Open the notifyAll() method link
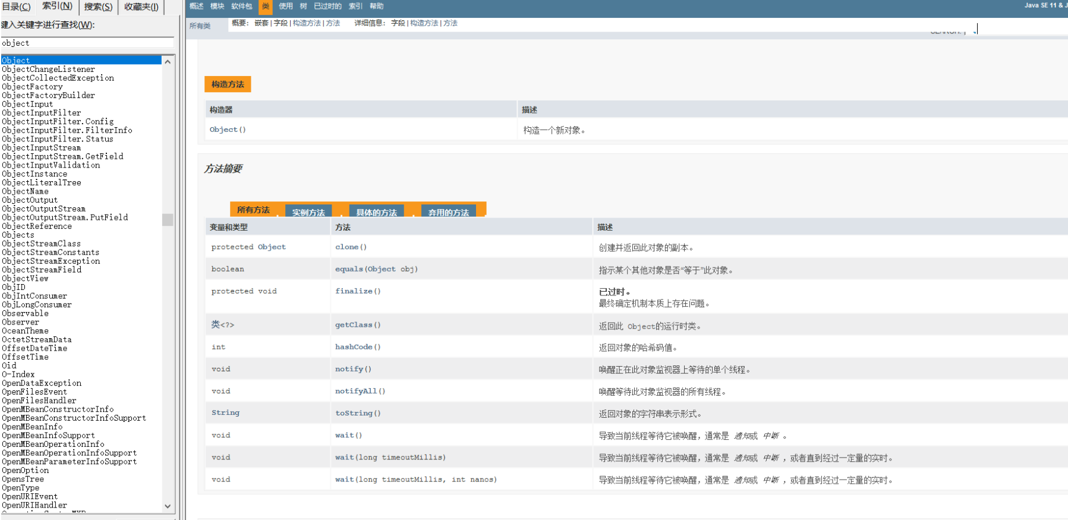Image resolution: width=1068 pixels, height=520 pixels. (x=360, y=390)
